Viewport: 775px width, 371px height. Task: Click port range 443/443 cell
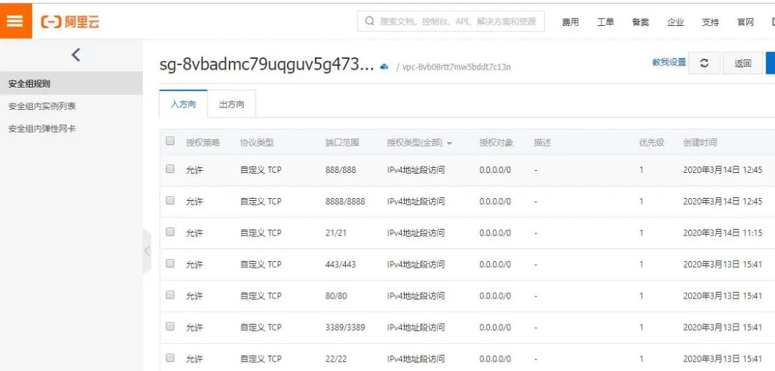click(341, 264)
